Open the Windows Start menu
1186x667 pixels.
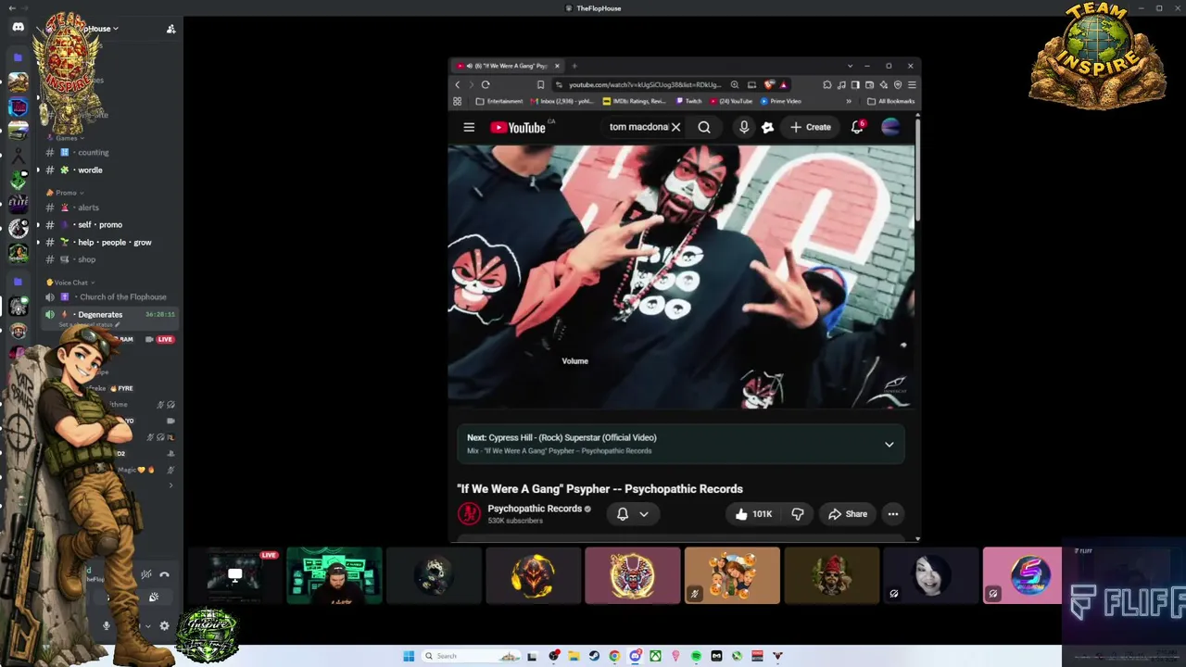pos(409,656)
